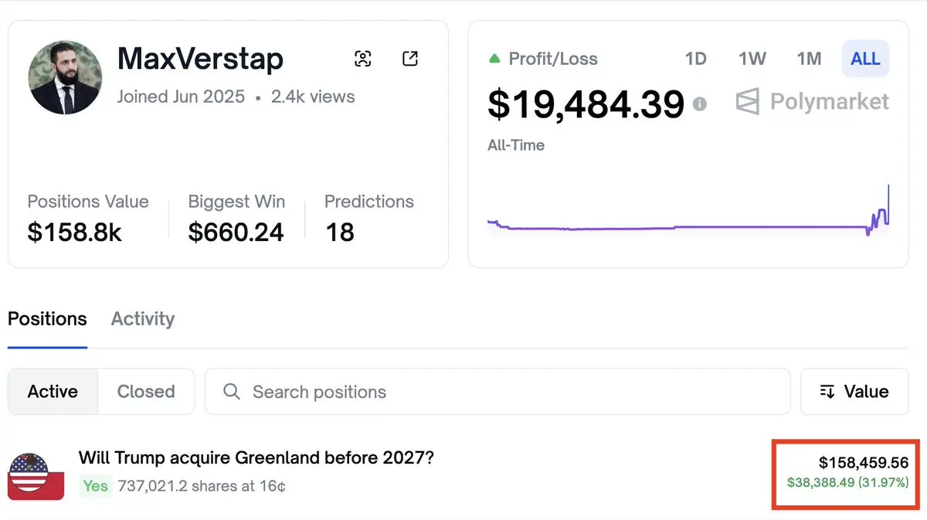Open profile in external link icon
927x520 pixels.
(x=410, y=59)
